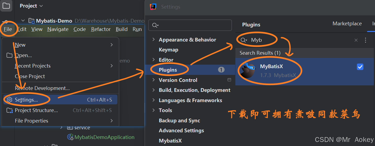375x146 pixels.
Task: Expand the service package node
Action: pos(62,127)
